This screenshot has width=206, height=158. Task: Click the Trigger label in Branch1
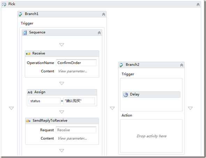click(27, 23)
